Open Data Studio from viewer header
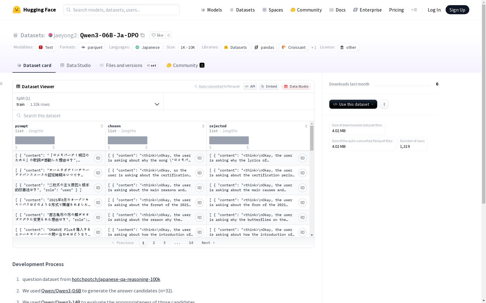The width and height of the screenshot is (486, 303). click(296, 86)
